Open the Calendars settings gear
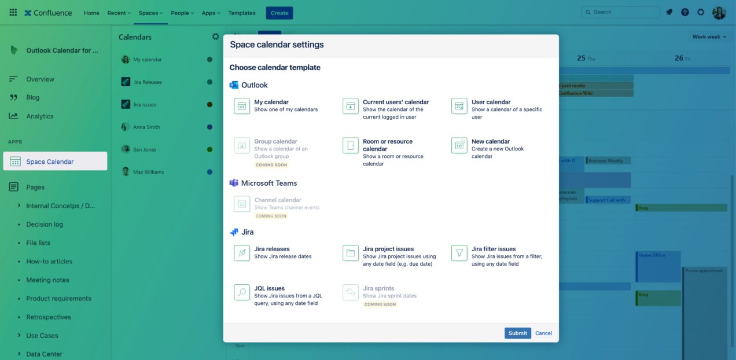Image resolution: width=736 pixels, height=360 pixels. (x=216, y=36)
